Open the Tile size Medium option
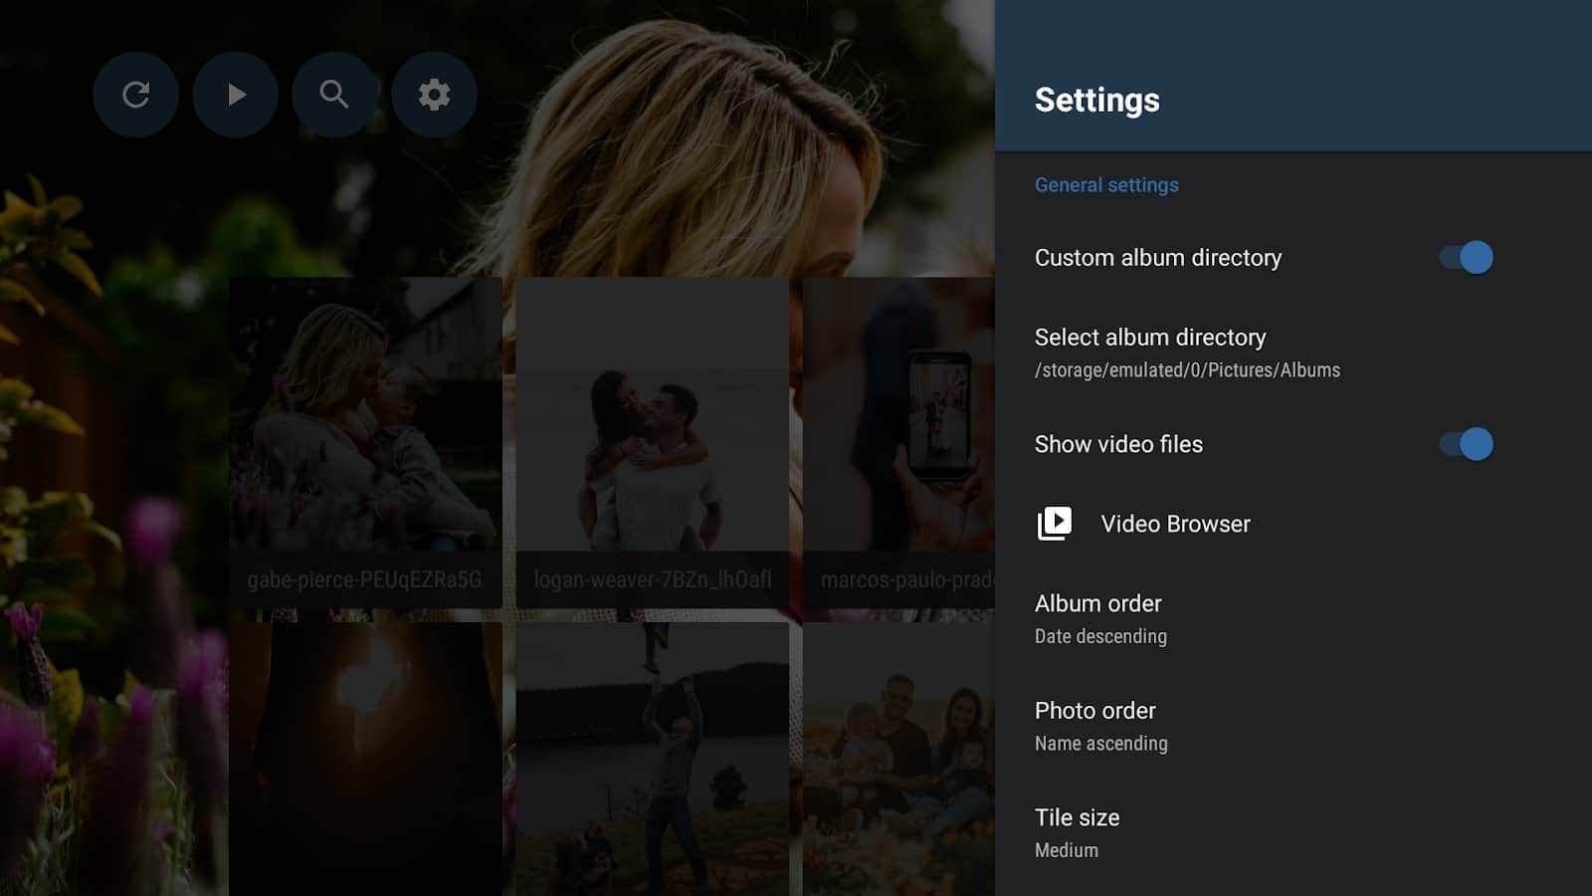Viewport: 1592px width, 896px height. point(1077,832)
